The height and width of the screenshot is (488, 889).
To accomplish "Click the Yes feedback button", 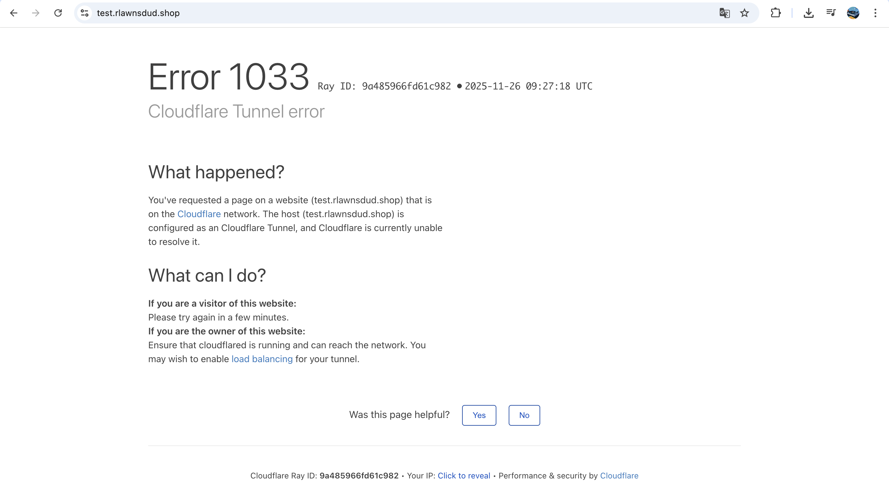I will coord(479,415).
